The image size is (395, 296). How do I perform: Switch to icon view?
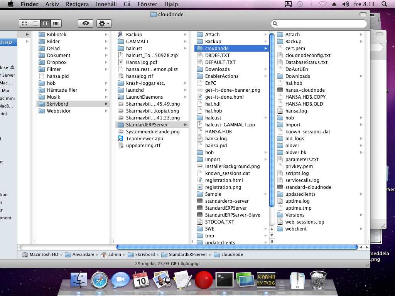24,24
